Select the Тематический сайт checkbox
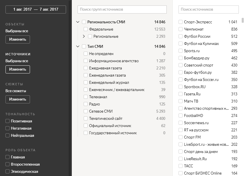The image size is (244, 176). (x=86, y=118)
